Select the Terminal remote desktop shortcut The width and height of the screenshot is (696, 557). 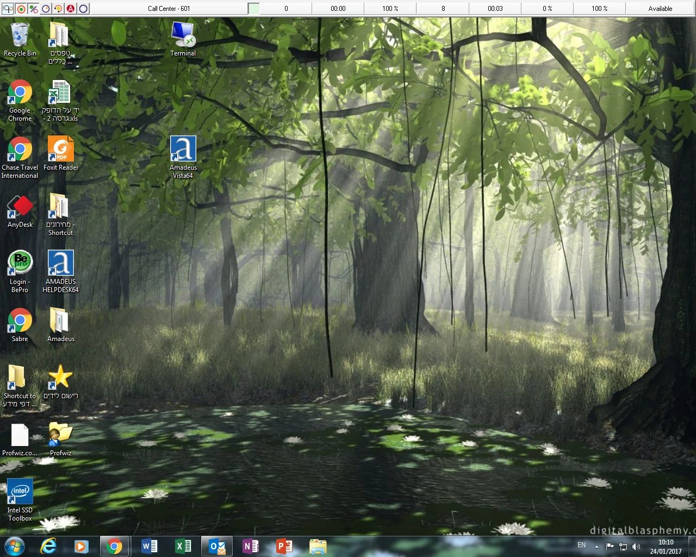tap(183, 35)
